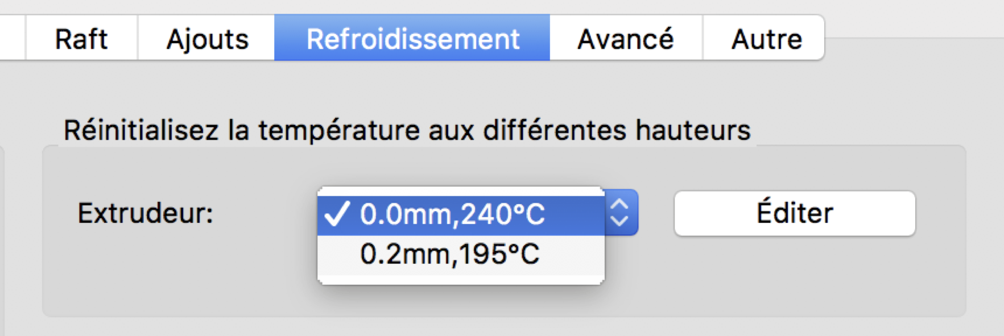Click the empty group box area below Extrudeur label

(x=146, y=273)
